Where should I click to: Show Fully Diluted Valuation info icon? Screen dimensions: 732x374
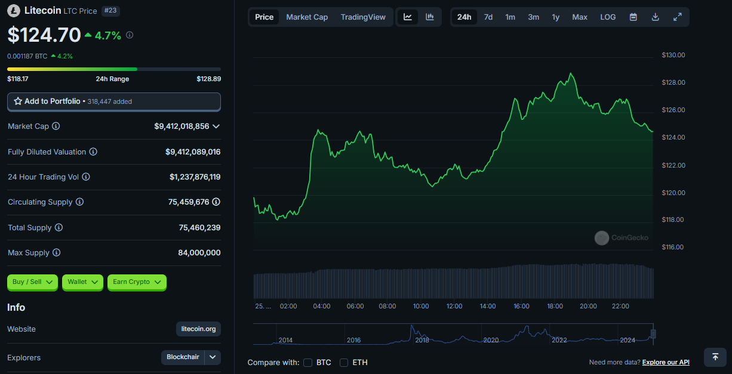click(93, 152)
